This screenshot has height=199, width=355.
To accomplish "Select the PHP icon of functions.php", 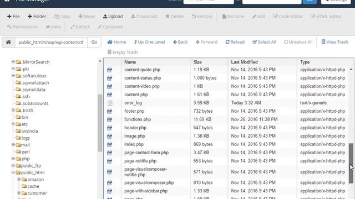I will pyautogui.click(x=110, y=119).
